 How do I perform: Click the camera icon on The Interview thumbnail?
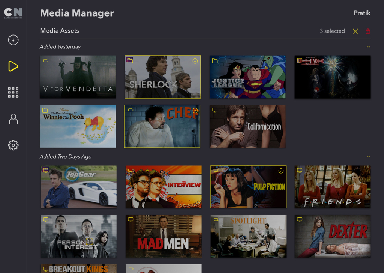[131, 170]
